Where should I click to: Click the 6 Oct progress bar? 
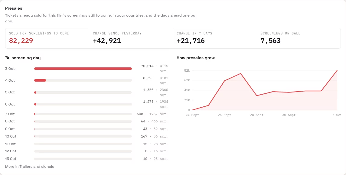point(83,104)
